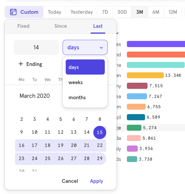Choose the Today range preset

pos(54,12)
